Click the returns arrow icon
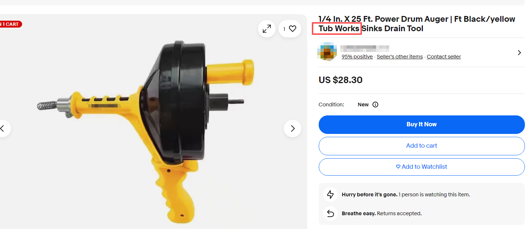The image size is (526, 229). pos(330,213)
